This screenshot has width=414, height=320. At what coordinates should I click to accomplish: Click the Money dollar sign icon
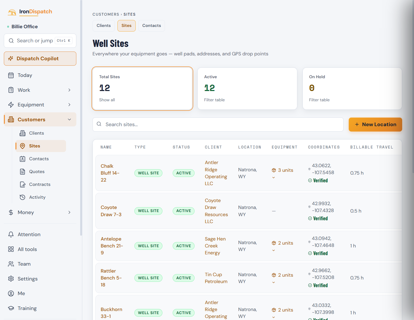click(11, 212)
